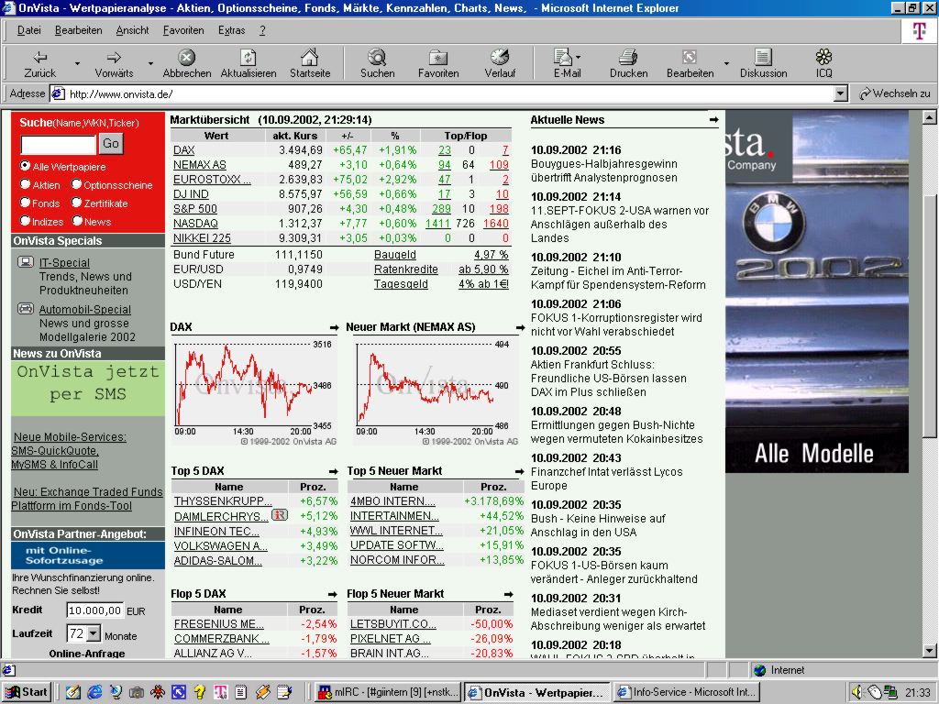The width and height of the screenshot is (939, 704).
Task: Open the Favoriten menu in menu bar
Action: click(183, 30)
